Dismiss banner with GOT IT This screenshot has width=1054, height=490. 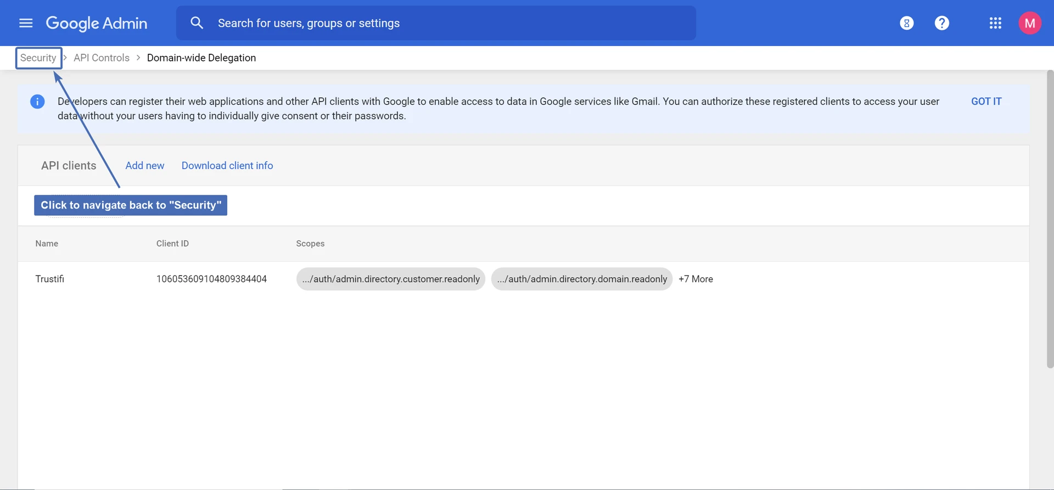pyautogui.click(x=986, y=102)
